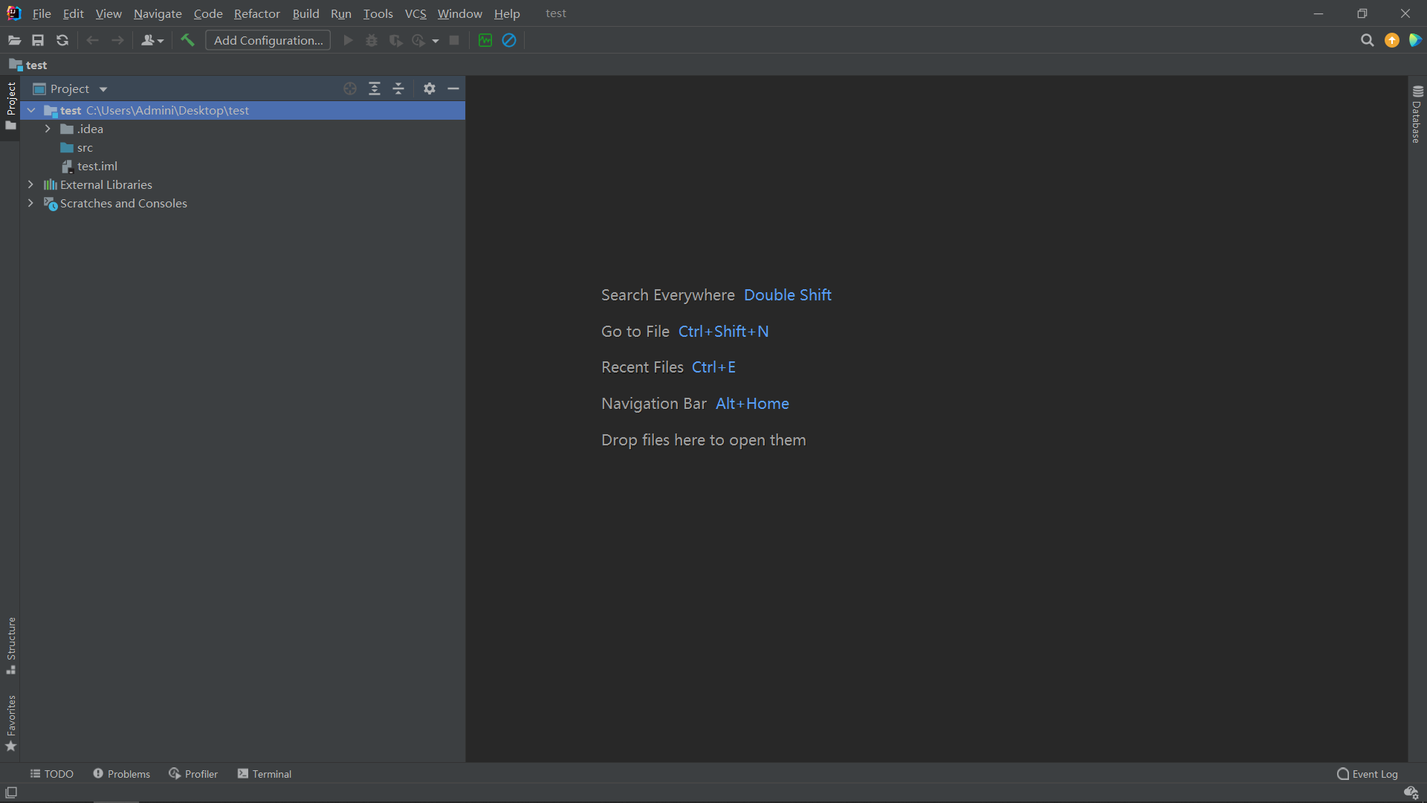Click the green monitor graph toolbar icon
Viewport: 1427px width, 803px height.
pos(485,40)
